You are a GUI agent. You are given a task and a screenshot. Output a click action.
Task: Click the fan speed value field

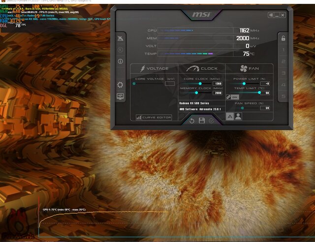pos(265,108)
